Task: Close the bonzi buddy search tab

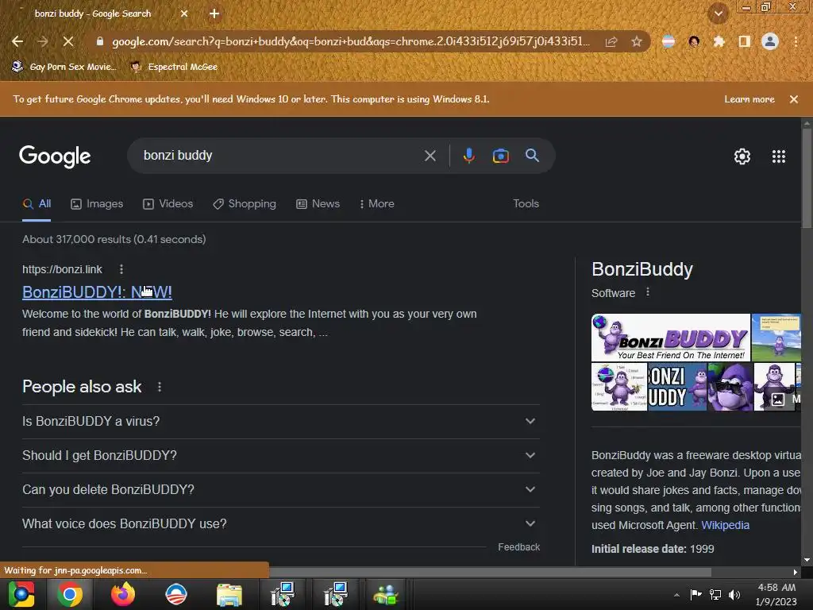Action: coord(184,14)
